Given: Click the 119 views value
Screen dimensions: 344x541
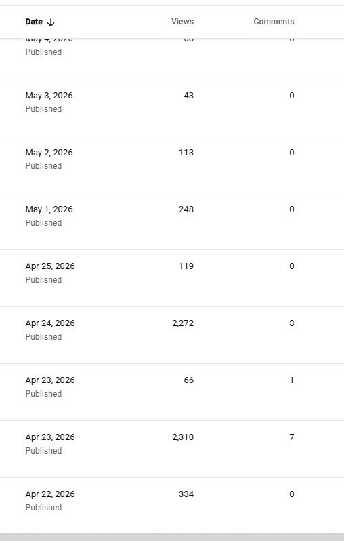Looking at the screenshot, I should pyautogui.click(x=186, y=266).
